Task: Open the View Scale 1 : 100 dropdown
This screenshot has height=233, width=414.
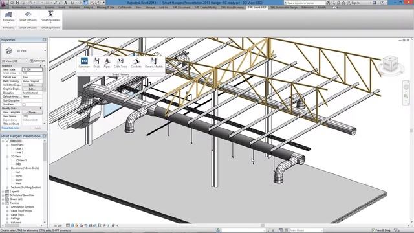Action: 32,69
